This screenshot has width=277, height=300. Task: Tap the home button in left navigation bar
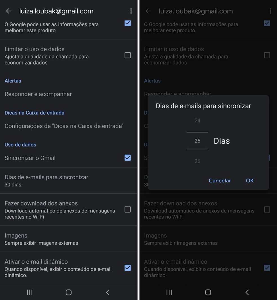click(68, 292)
